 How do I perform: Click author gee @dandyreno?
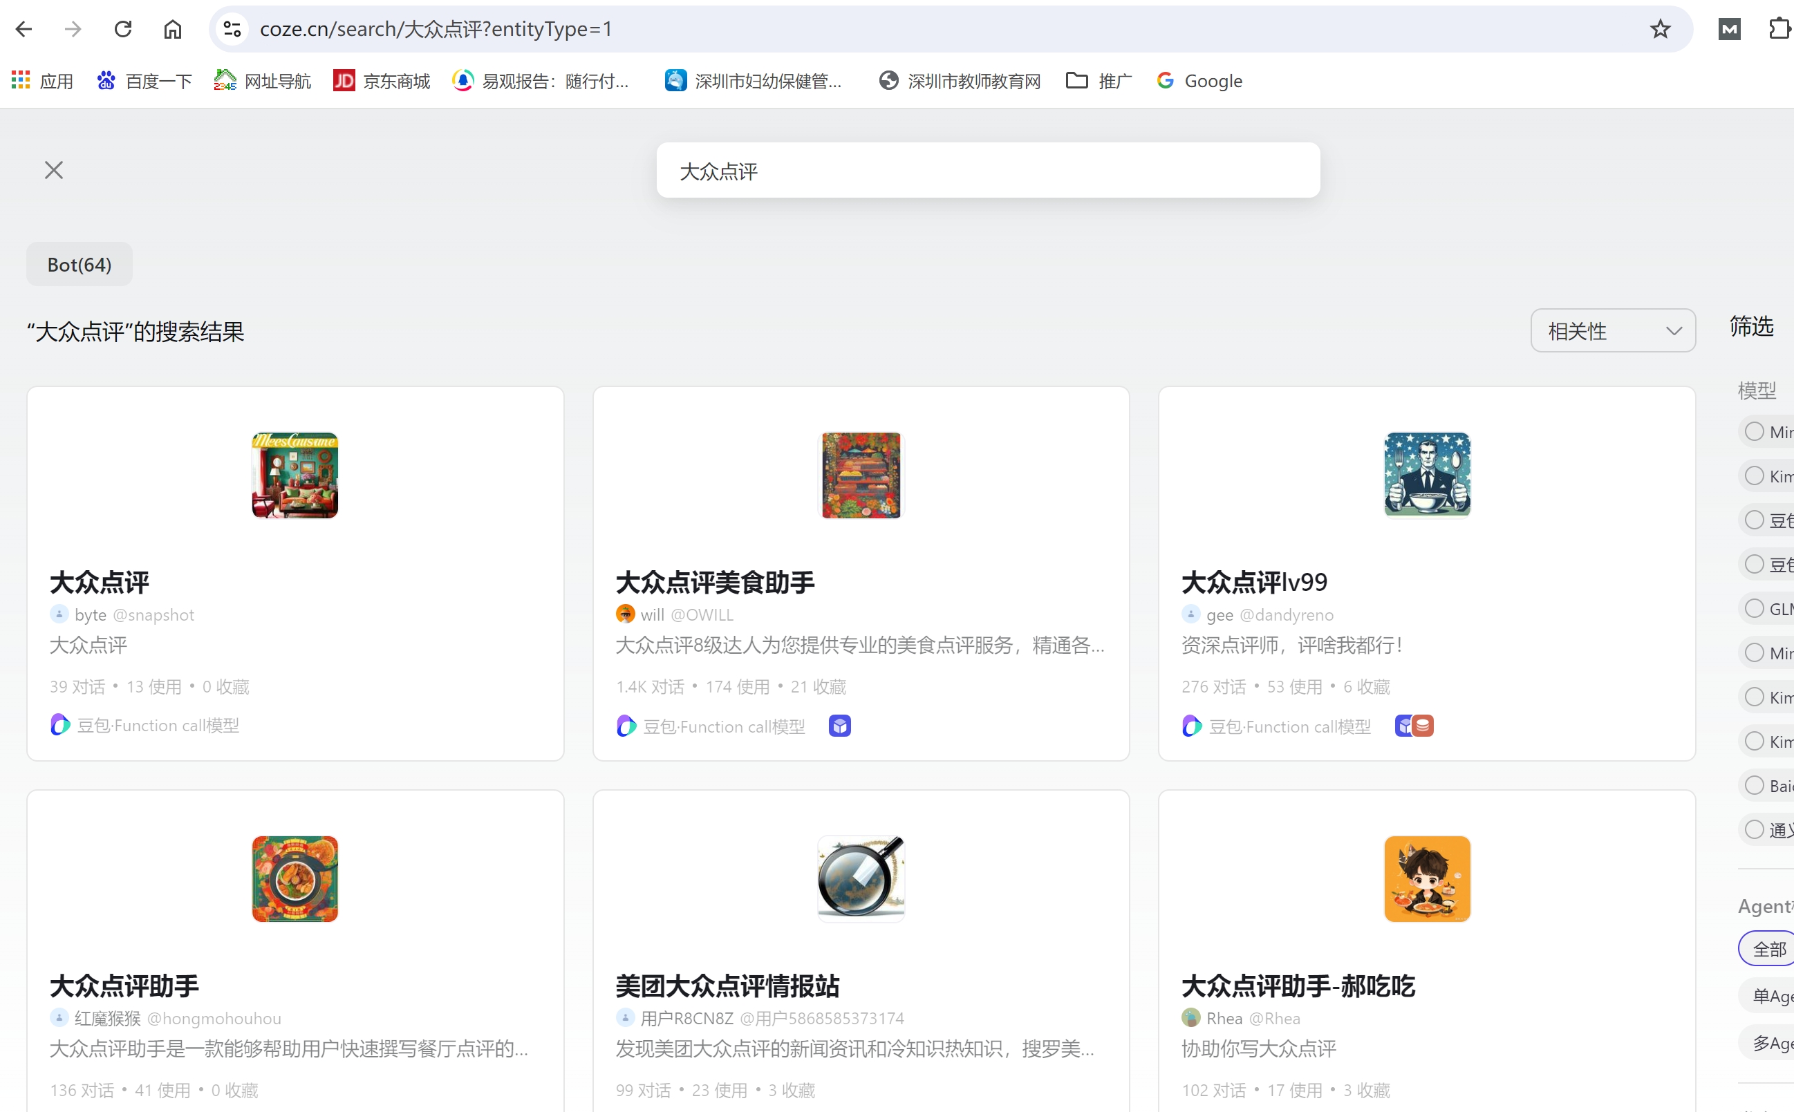[x=1257, y=615]
